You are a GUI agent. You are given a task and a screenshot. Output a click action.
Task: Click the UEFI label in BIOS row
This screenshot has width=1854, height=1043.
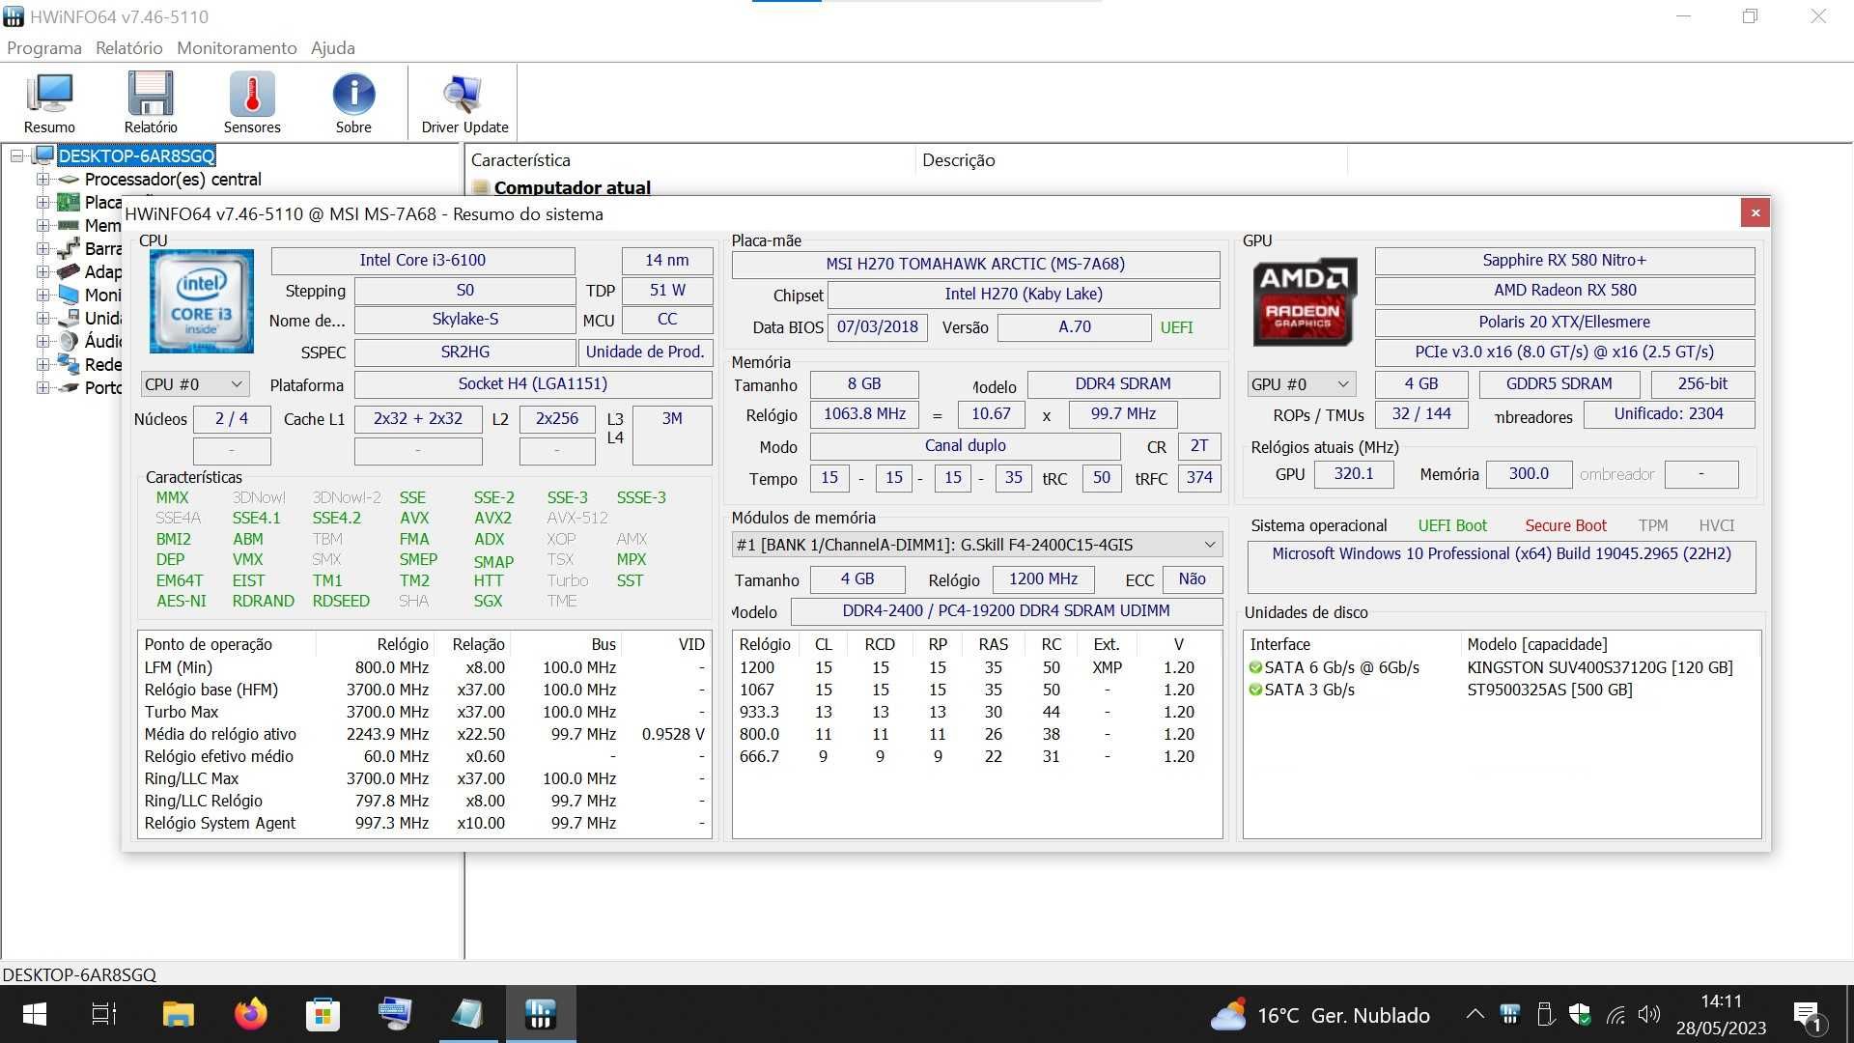[1176, 327]
